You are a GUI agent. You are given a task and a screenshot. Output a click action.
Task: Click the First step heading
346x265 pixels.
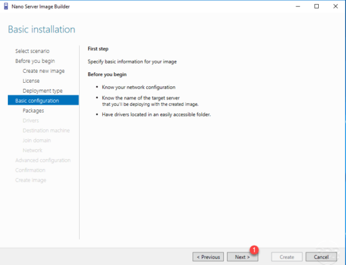coord(98,49)
